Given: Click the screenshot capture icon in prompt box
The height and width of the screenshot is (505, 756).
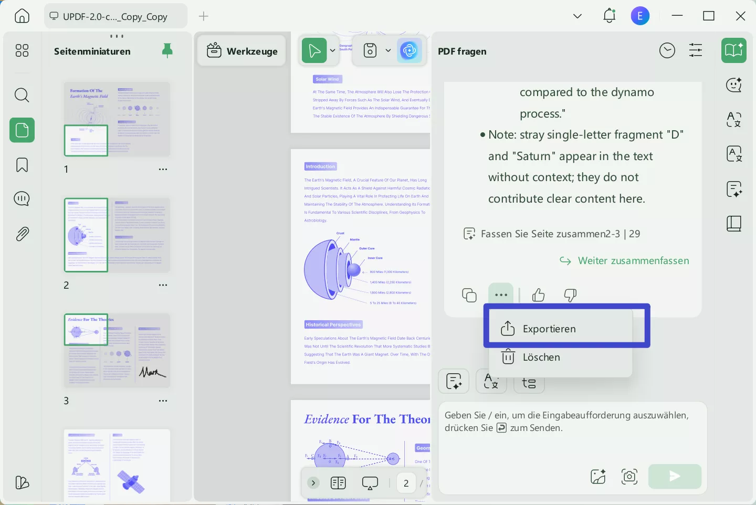Looking at the screenshot, I should point(629,476).
